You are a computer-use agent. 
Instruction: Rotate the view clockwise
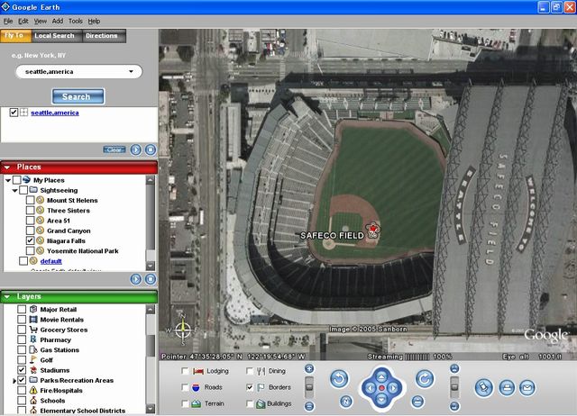click(425, 379)
